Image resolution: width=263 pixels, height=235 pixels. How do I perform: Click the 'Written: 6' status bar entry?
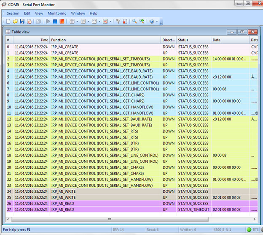[188, 230]
